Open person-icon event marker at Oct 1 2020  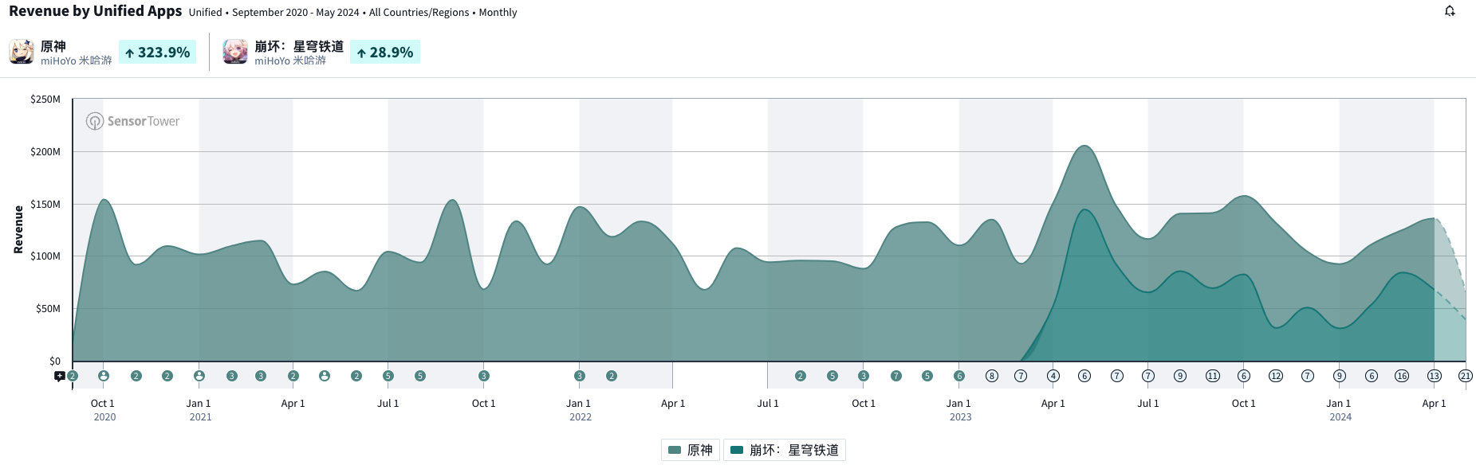104,376
